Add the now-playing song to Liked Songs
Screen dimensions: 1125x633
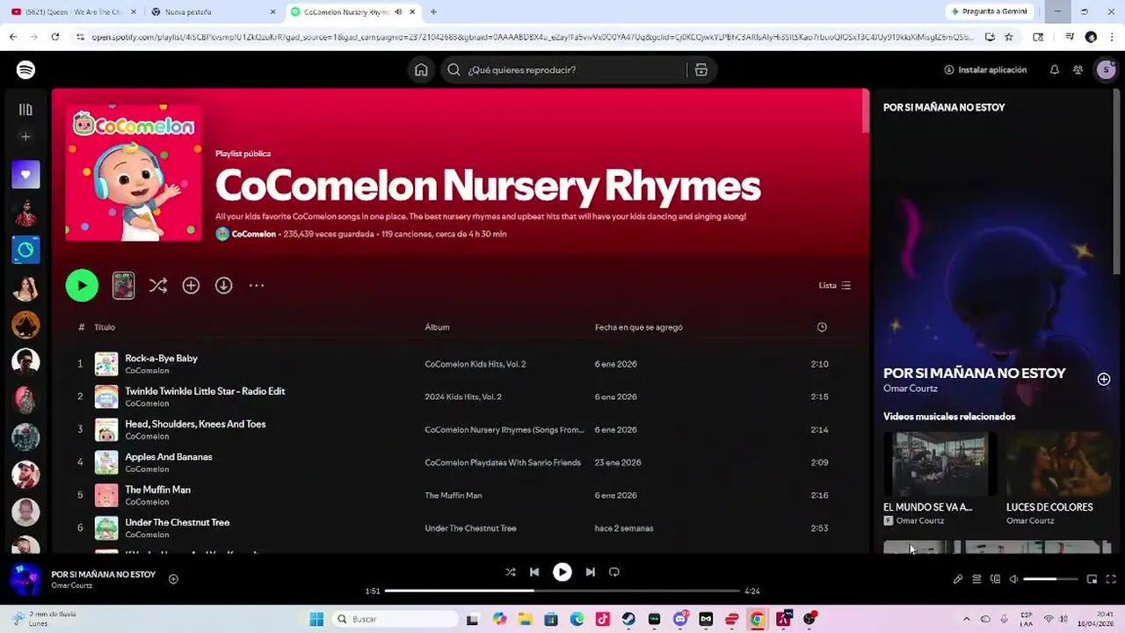pyautogui.click(x=173, y=578)
